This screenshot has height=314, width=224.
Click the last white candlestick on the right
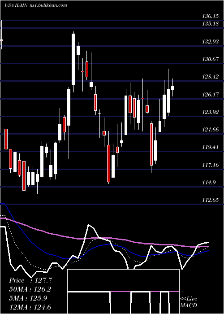(172, 88)
